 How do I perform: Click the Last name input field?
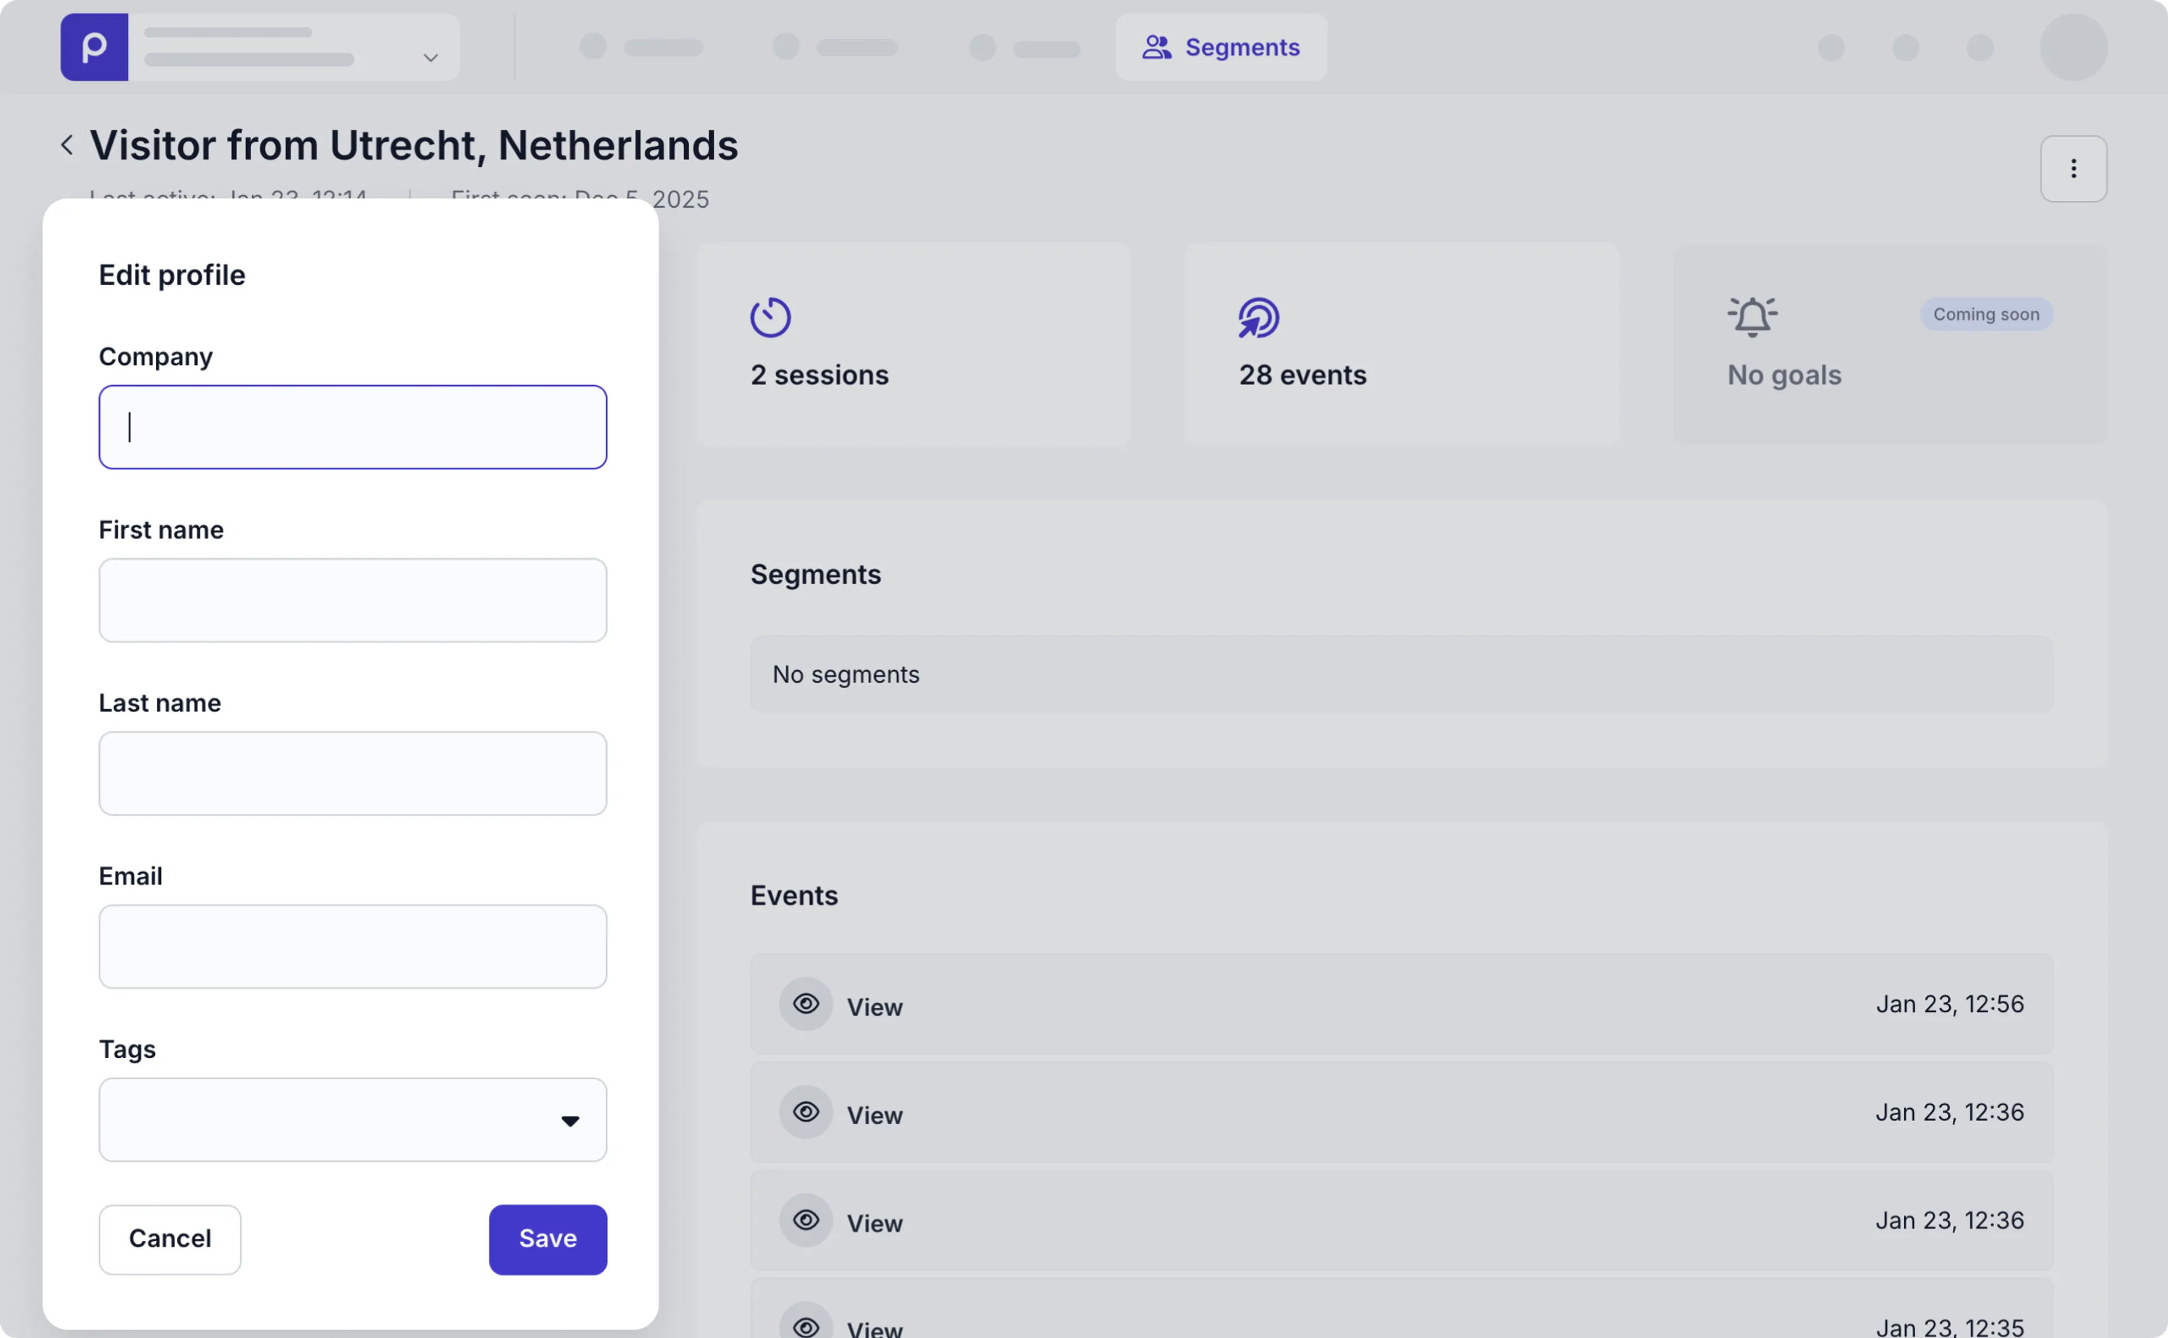(352, 772)
